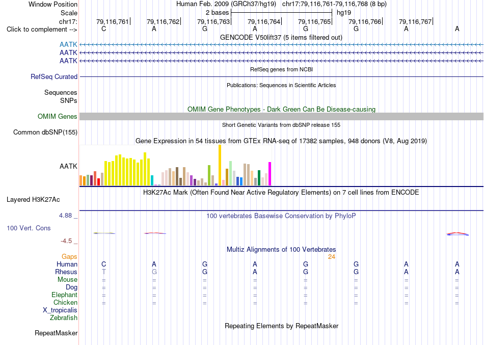
Task: Click the PhyloP upper scale value 4.88
Action: click(x=65, y=216)
